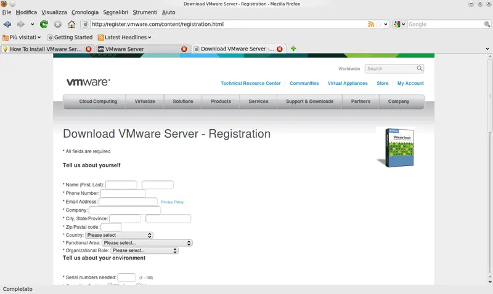
Task: Open the Segnalibri menu
Action: tap(115, 12)
